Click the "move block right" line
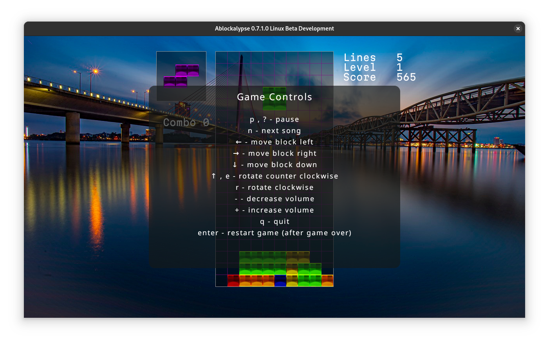Viewport: 549px width, 344px height. pos(274,153)
